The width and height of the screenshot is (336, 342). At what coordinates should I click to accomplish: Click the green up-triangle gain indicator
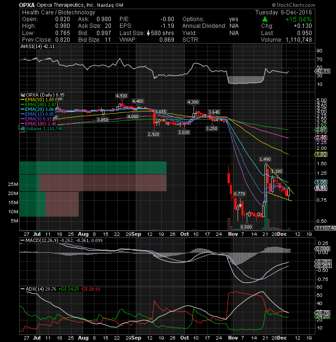pos(265,19)
